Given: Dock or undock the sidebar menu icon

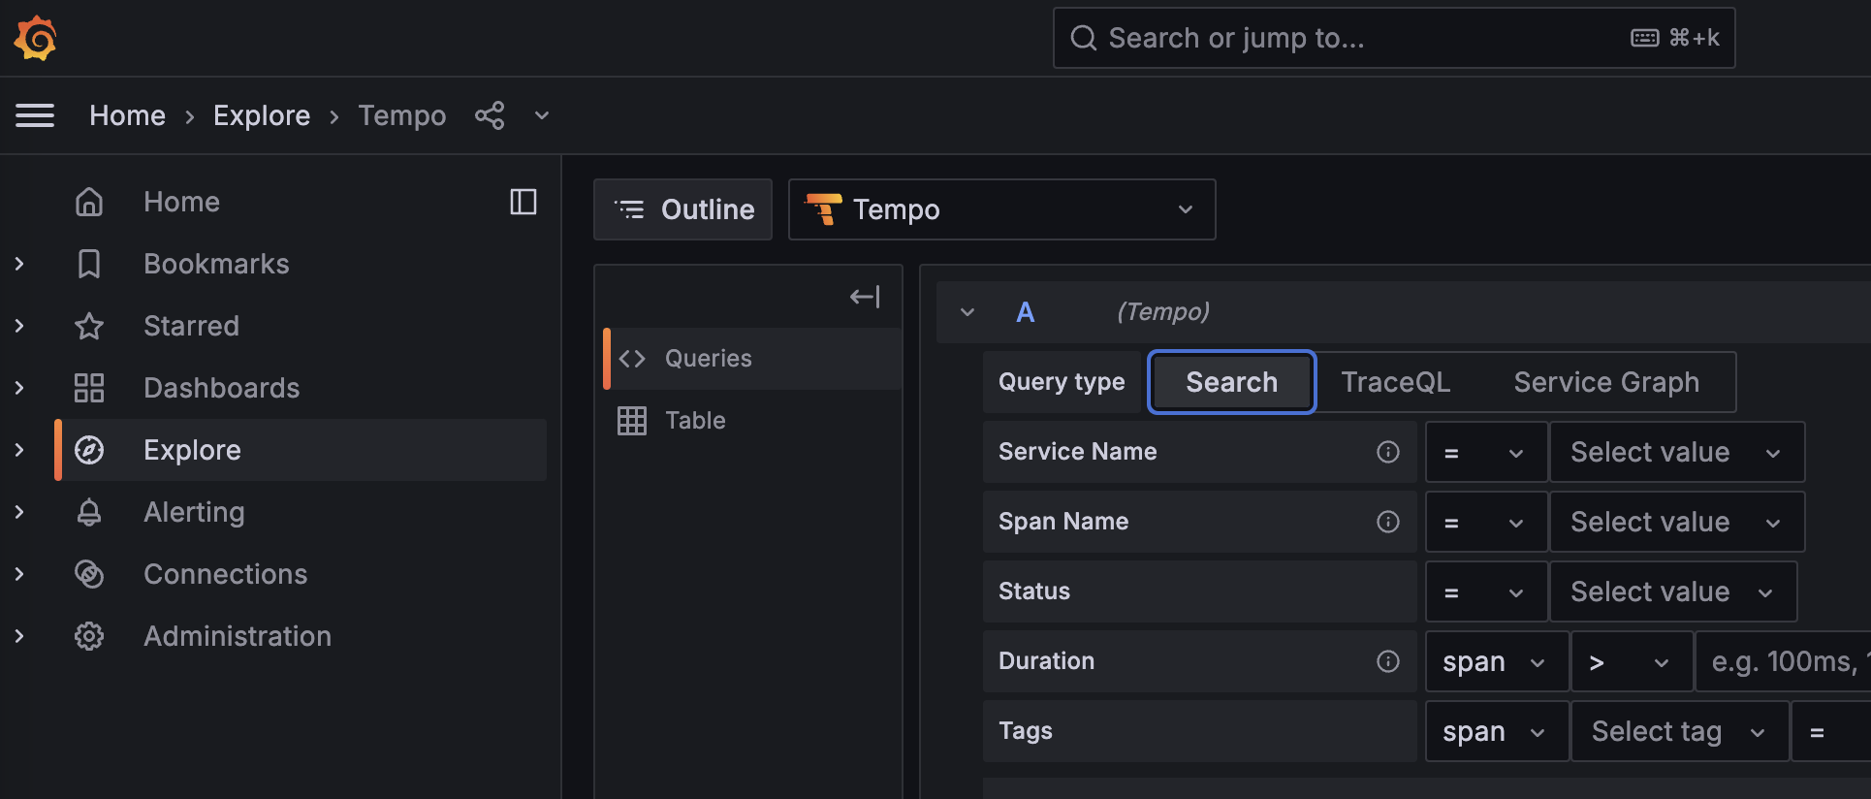Looking at the screenshot, I should 523,202.
